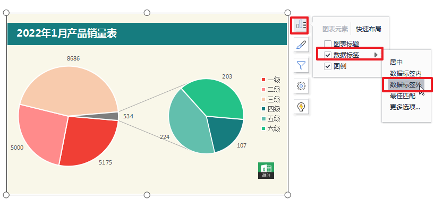Image resolution: width=443 pixels, height=199 pixels.
Task: Choose 居中 label position
Action: pos(396,63)
